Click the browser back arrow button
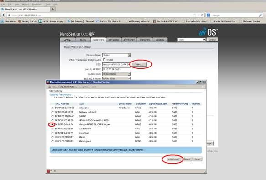 [4, 15]
